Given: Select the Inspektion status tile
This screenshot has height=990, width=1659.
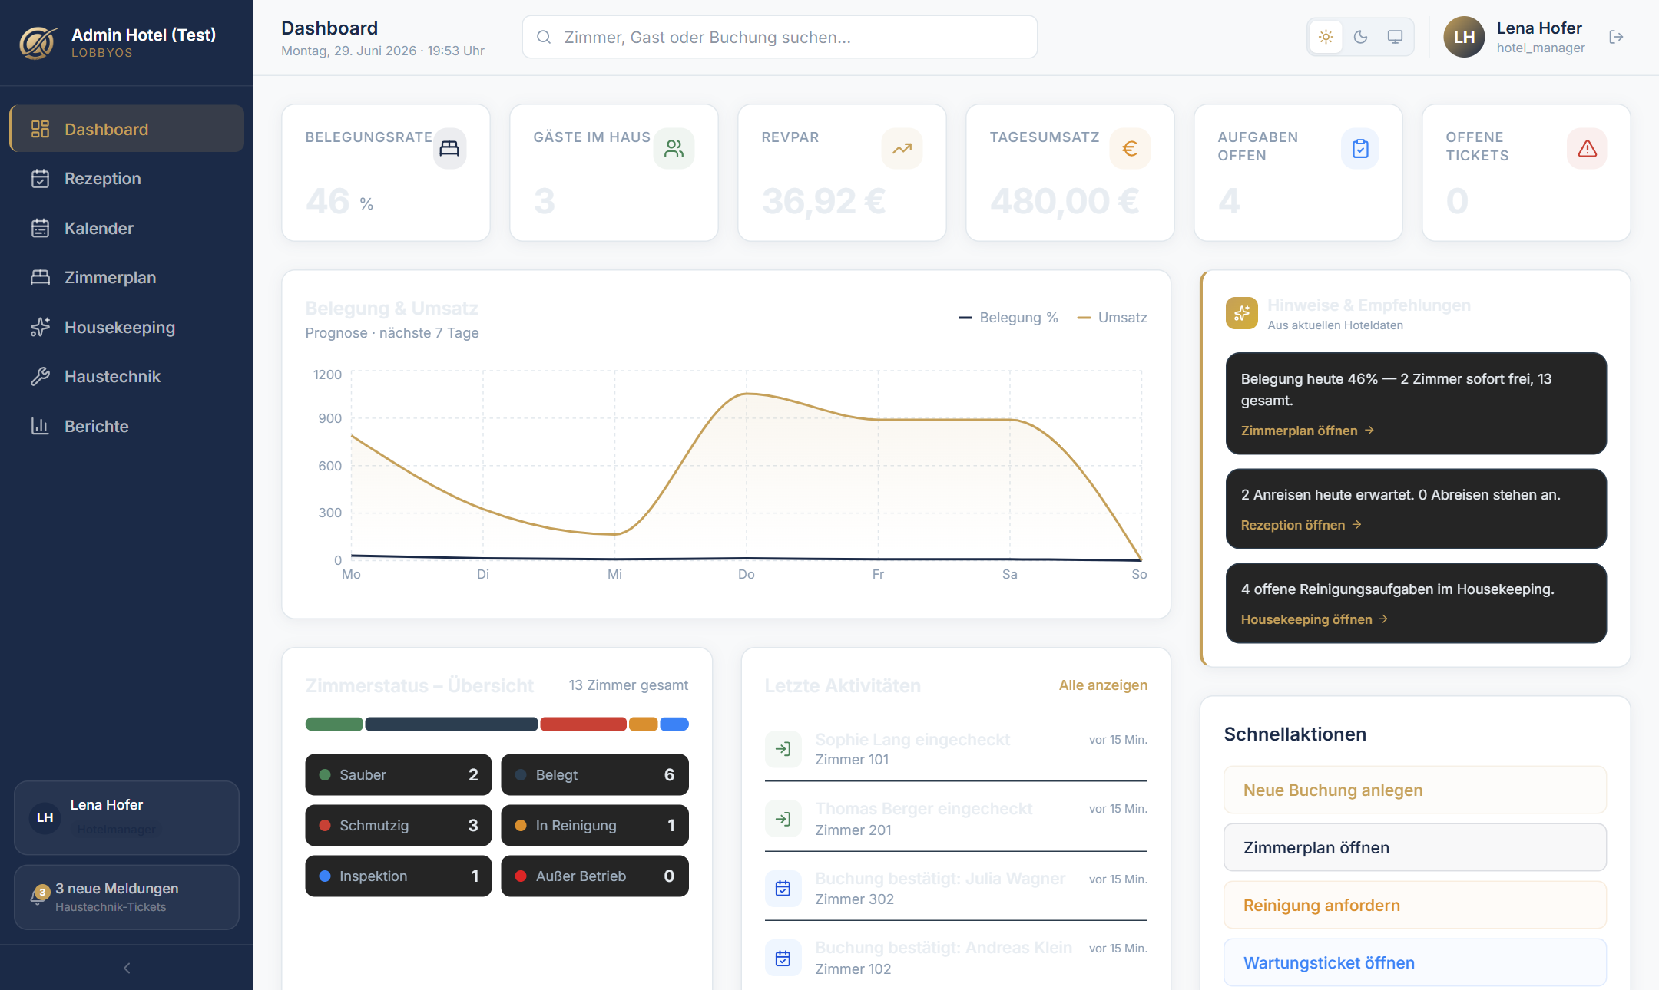Looking at the screenshot, I should pyautogui.click(x=399, y=876).
